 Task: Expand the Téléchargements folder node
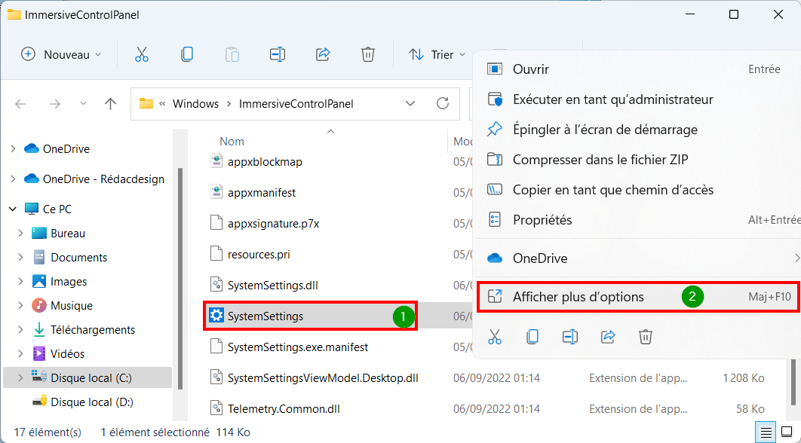click(21, 330)
